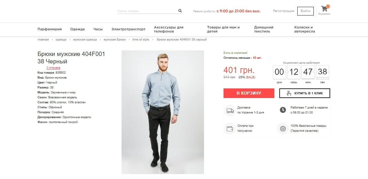
Task: Click the главная breadcrumb link
Action: pos(43,40)
